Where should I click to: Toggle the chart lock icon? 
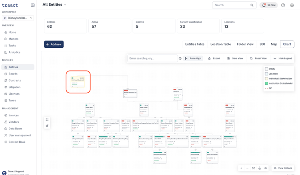click(x=259, y=168)
